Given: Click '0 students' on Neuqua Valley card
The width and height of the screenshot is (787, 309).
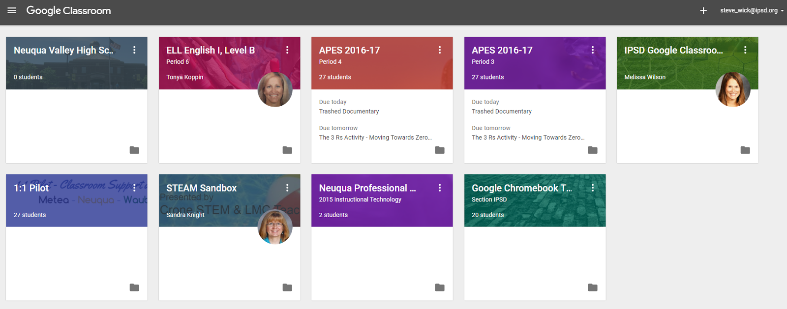Looking at the screenshot, I should (x=28, y=77).
